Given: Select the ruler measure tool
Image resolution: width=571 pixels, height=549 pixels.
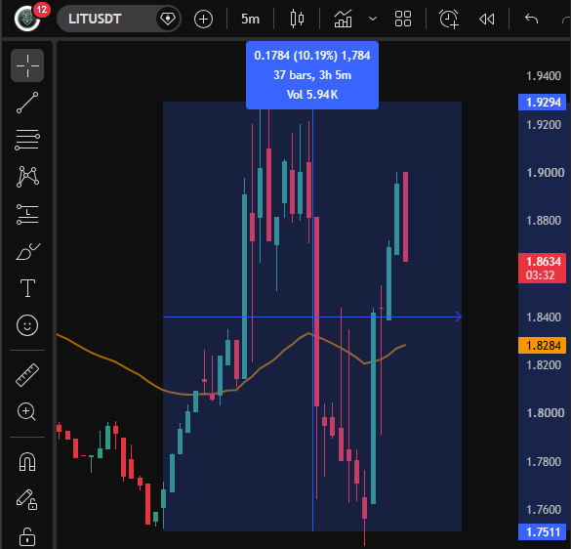Looking at the screenshot, I should [x=27, y=375].
